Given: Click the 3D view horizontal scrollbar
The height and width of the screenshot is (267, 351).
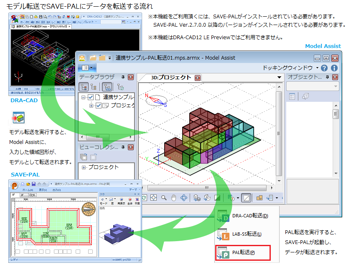Looking at the screenshot, I should (207, 188).
